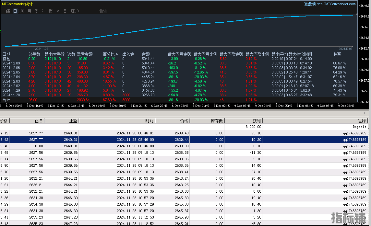
Task: Select the 2024.12.03 statistics row date
Action: click(x=11, y=81)
